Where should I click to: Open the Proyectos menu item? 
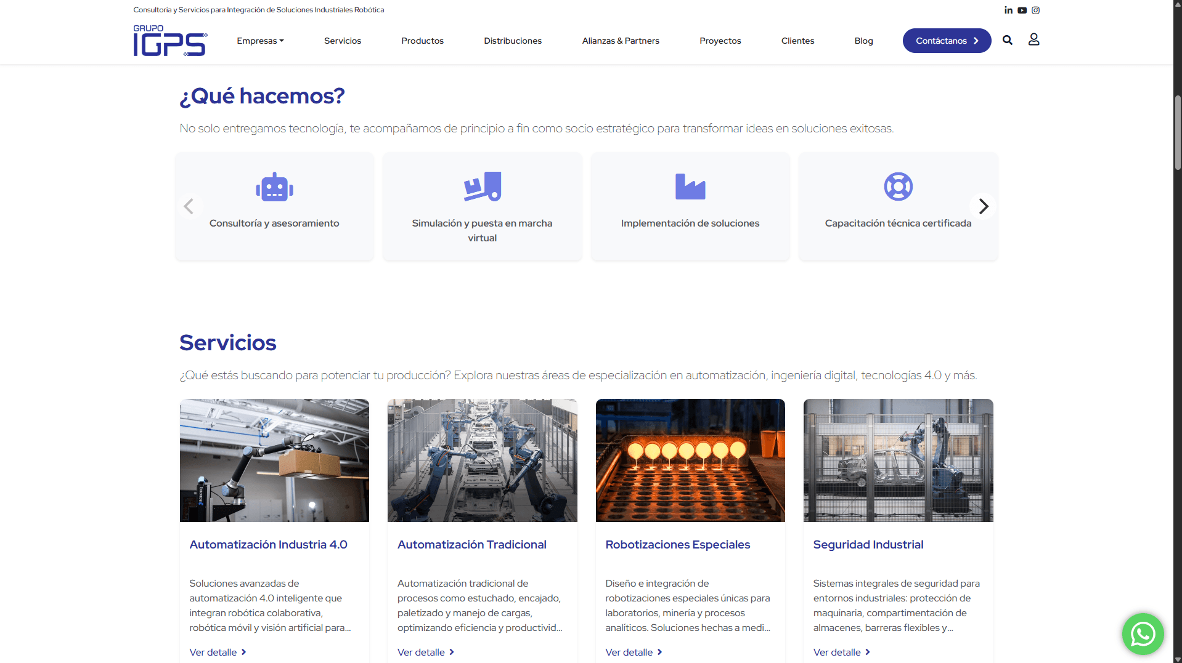pos(720,41)
